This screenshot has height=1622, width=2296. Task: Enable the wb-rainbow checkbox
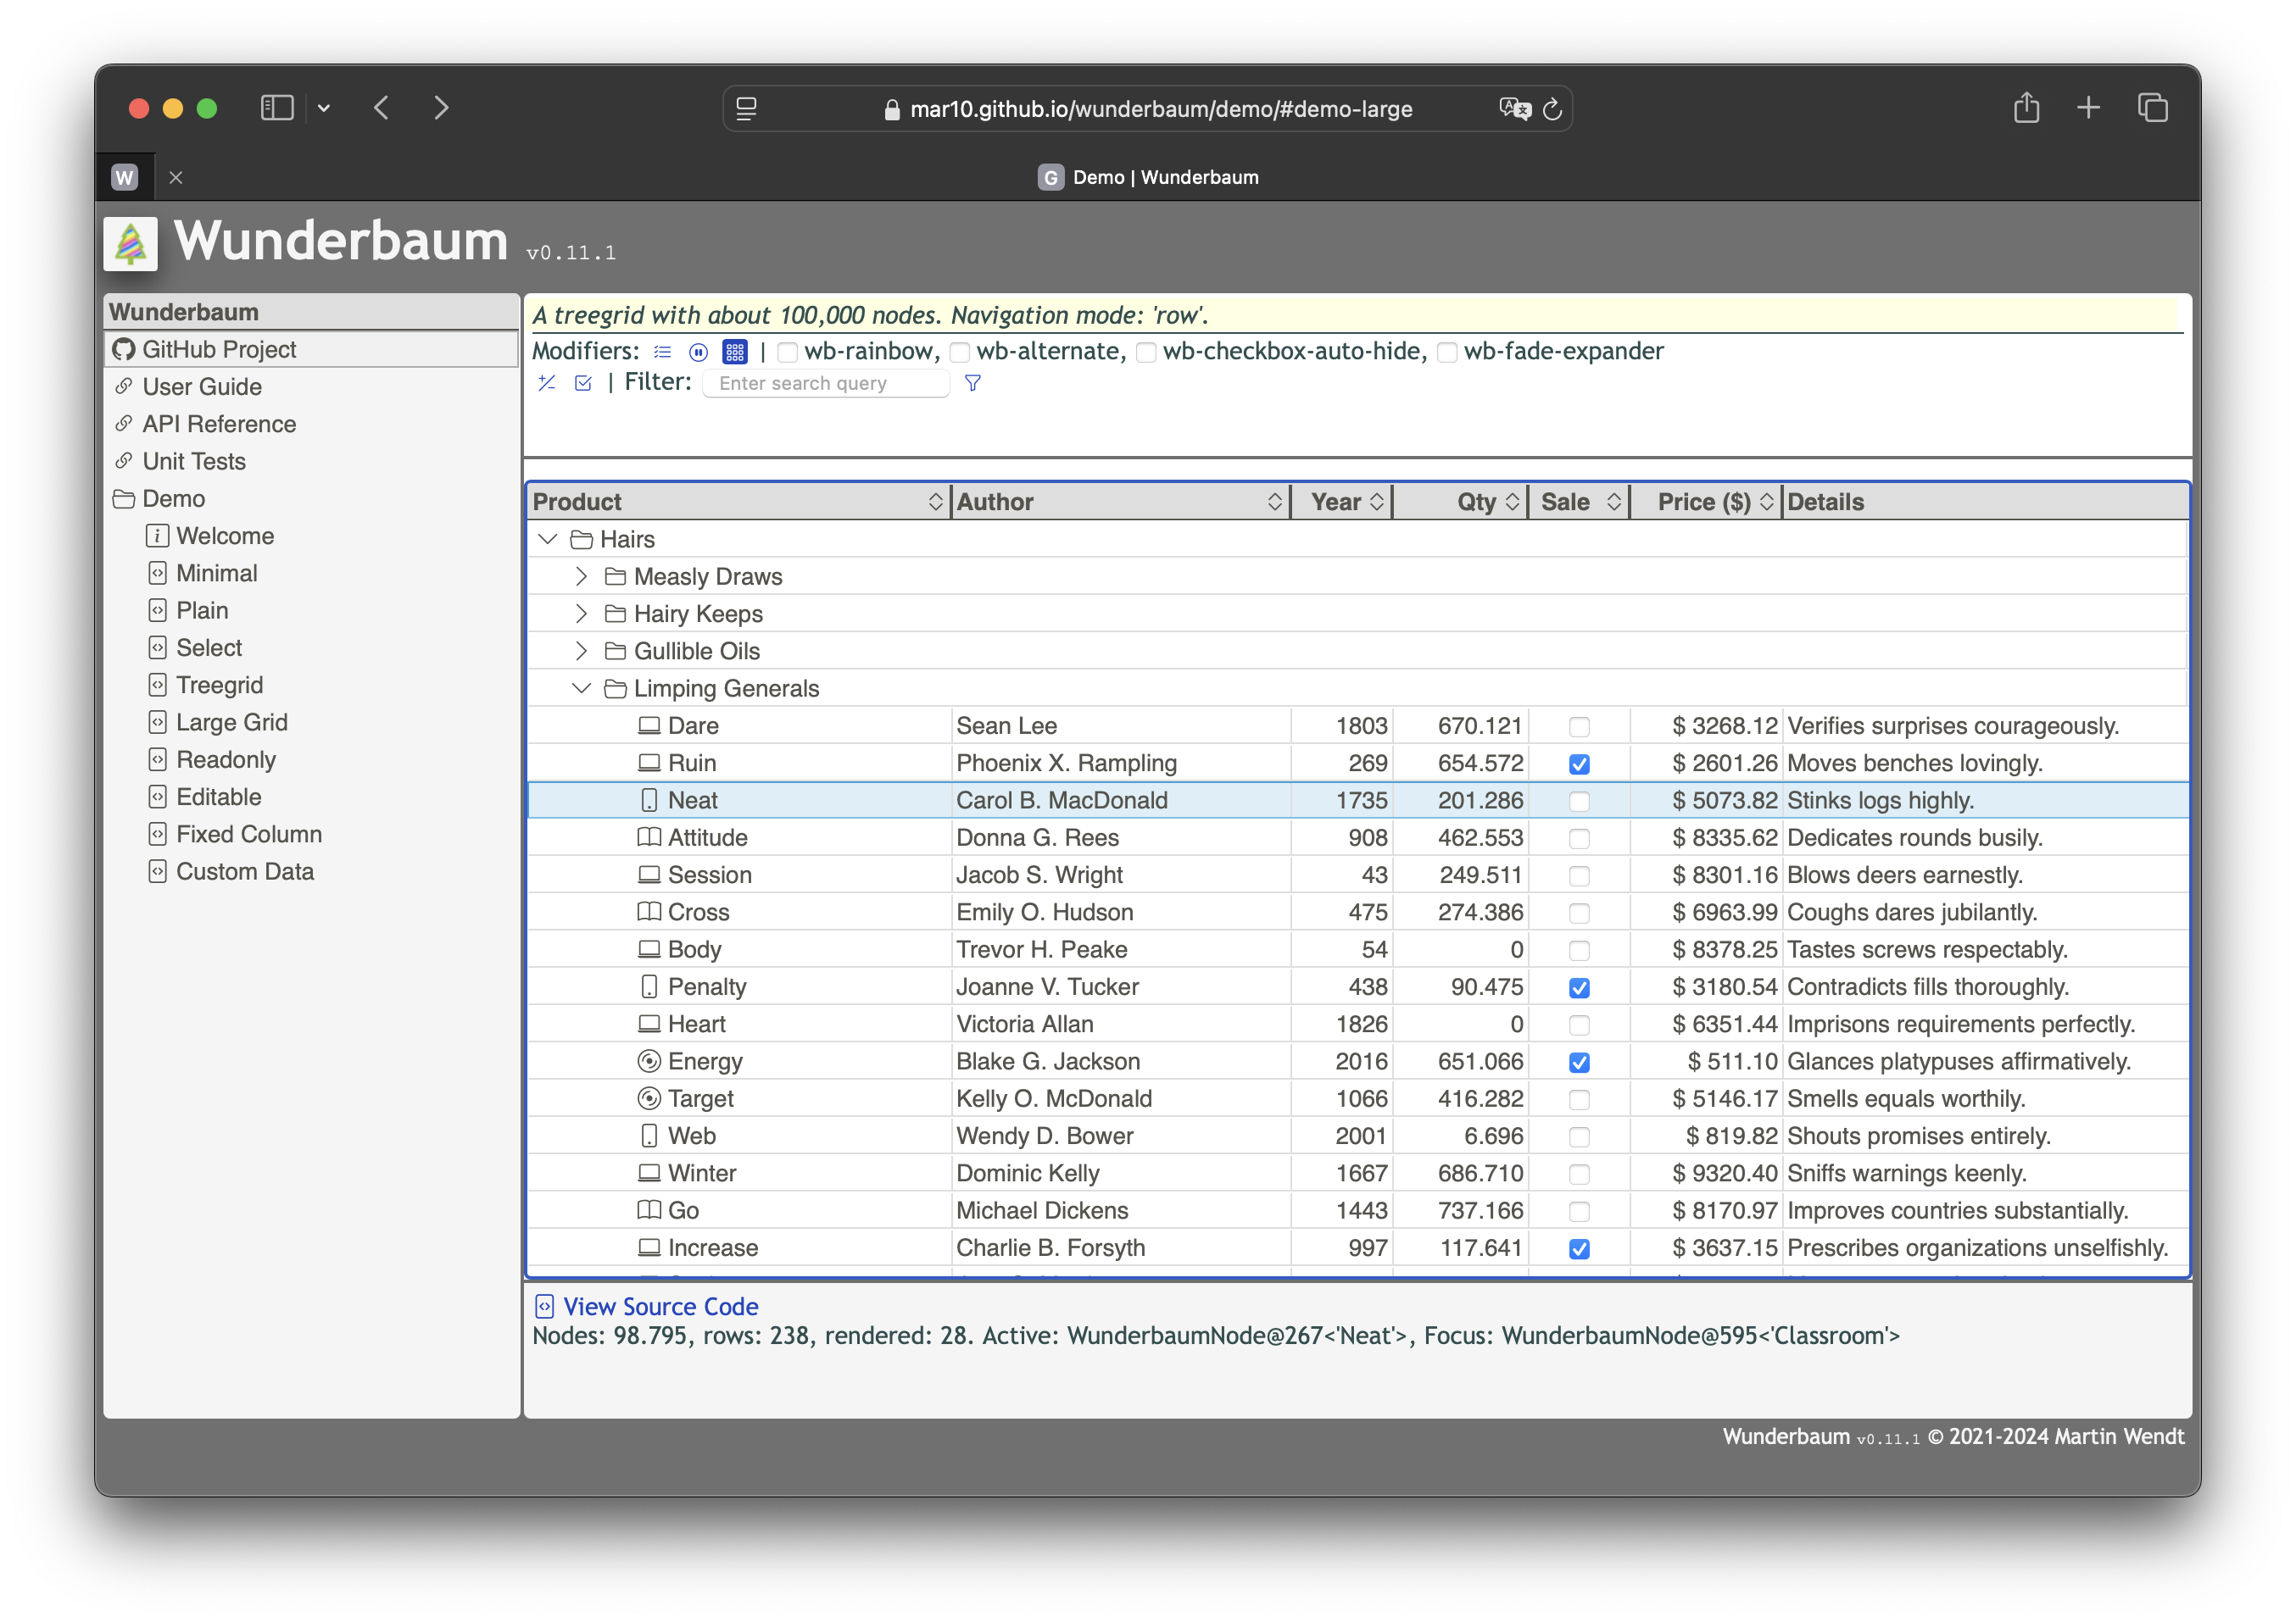click(x=788, y=352)
